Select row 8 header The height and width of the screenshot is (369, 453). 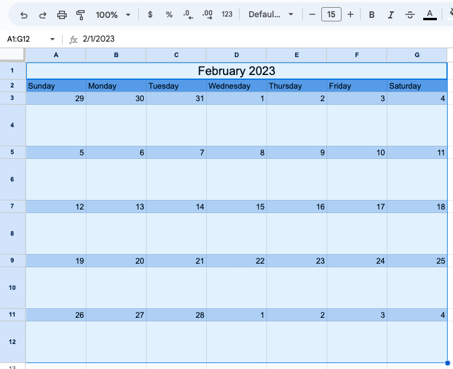pyautogui.click(x=12, y=233)
